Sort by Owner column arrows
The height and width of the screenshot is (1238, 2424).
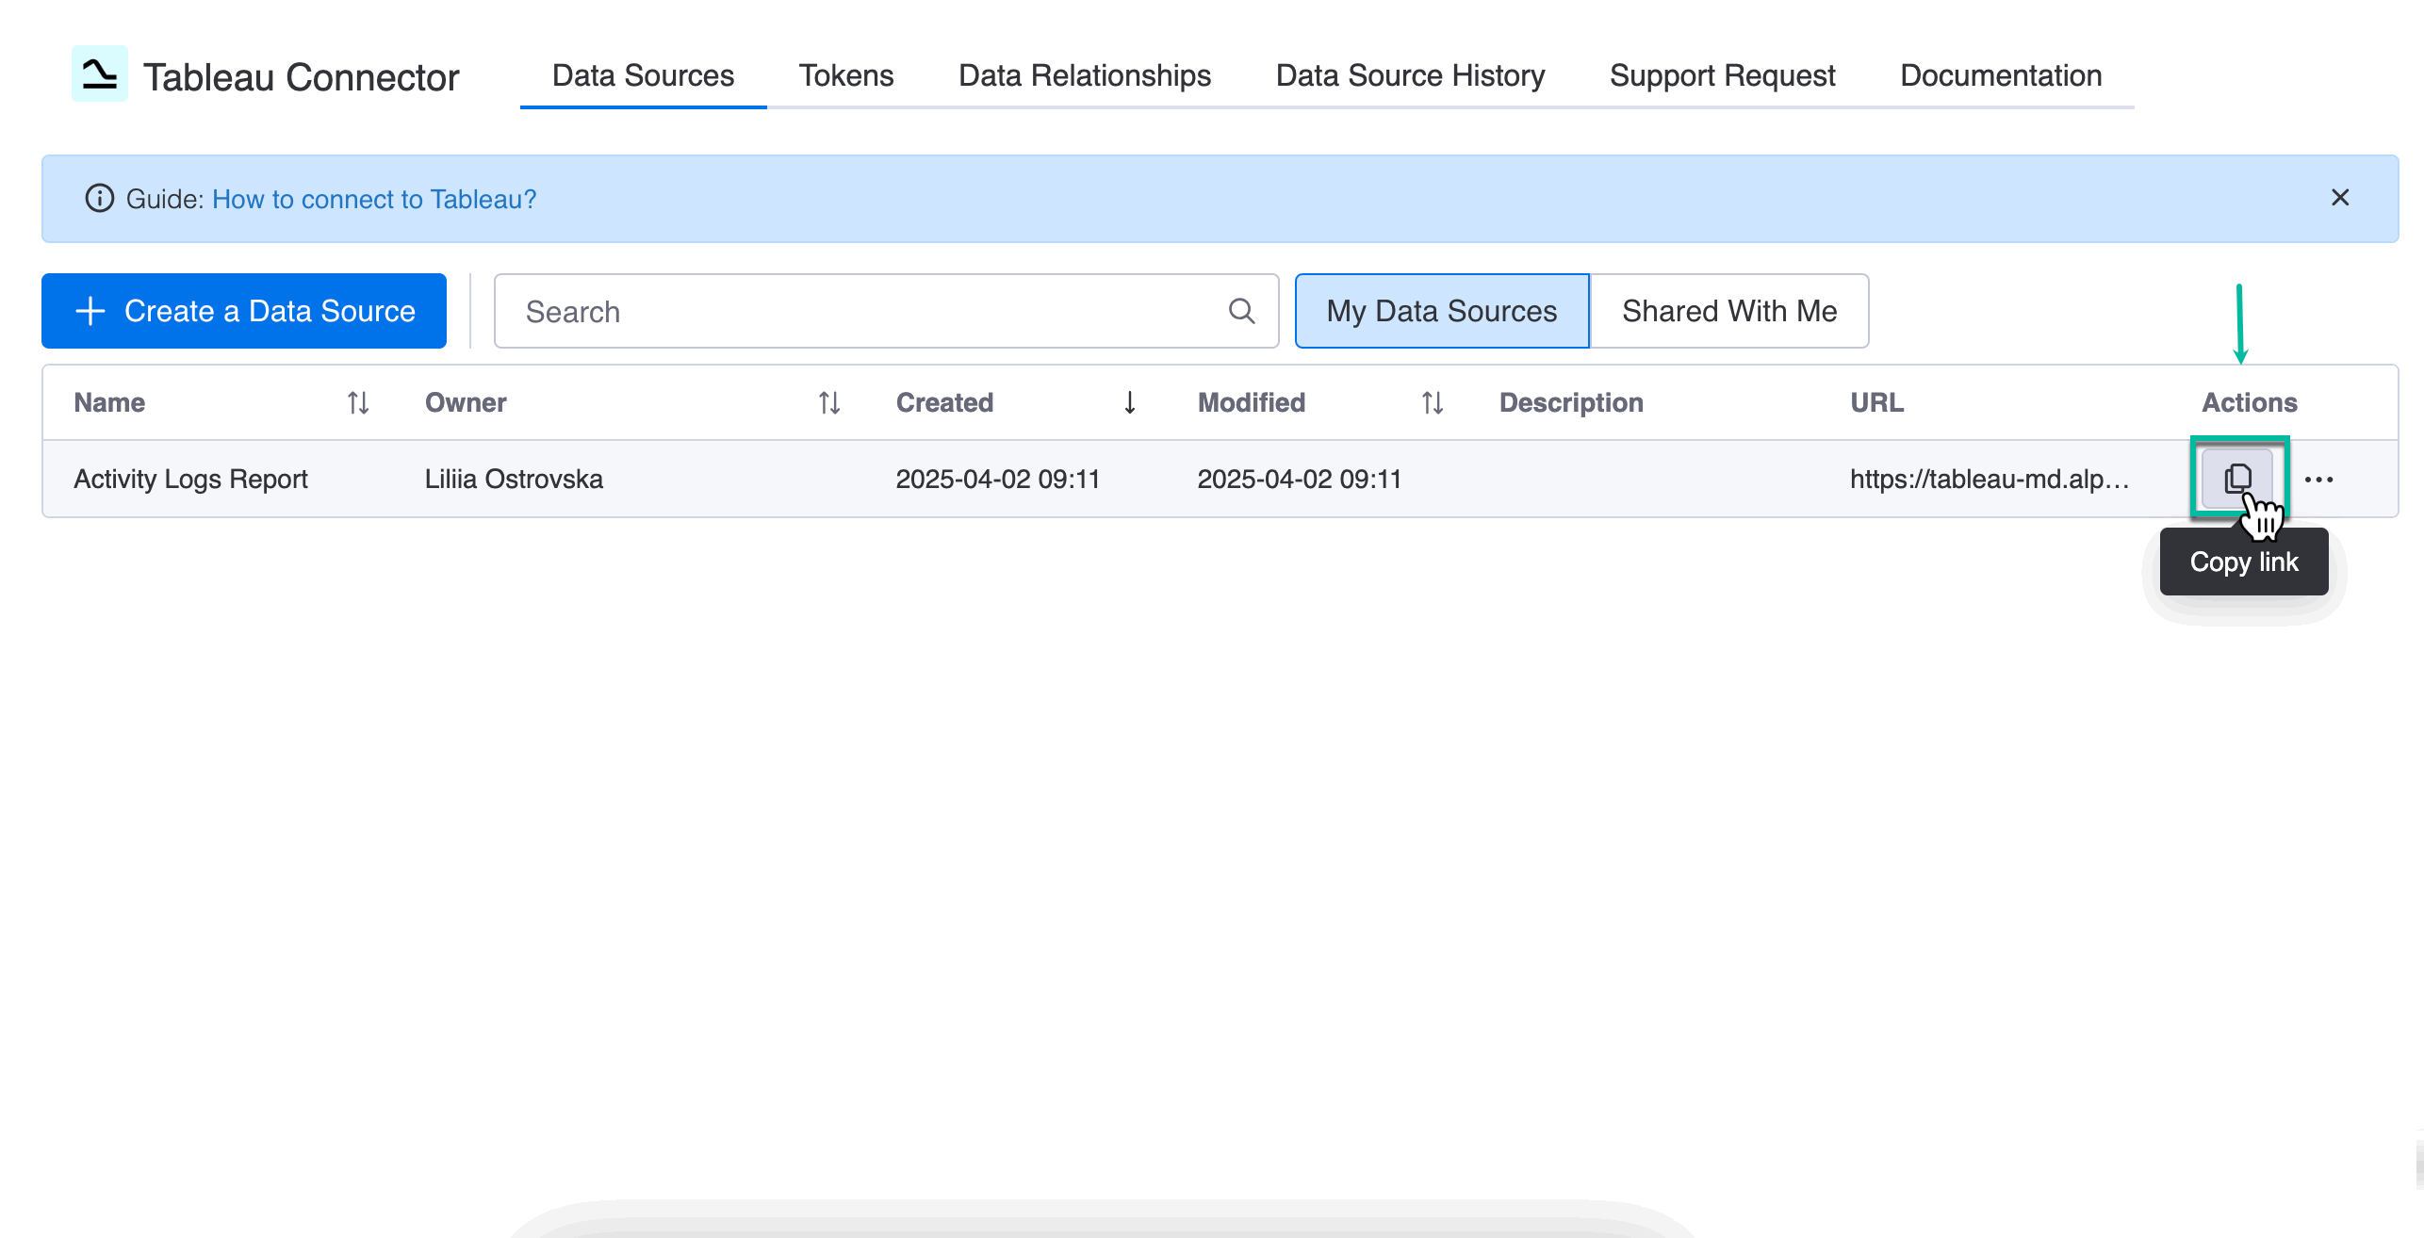(828, 403)
